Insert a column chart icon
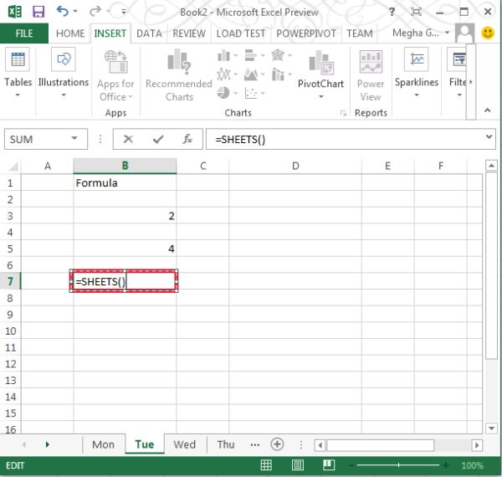The width and height of the screenshot is (502, 477). [223, 56]
